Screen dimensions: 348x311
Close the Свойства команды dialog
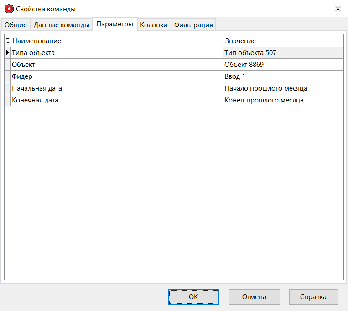(x=338, y=9)
